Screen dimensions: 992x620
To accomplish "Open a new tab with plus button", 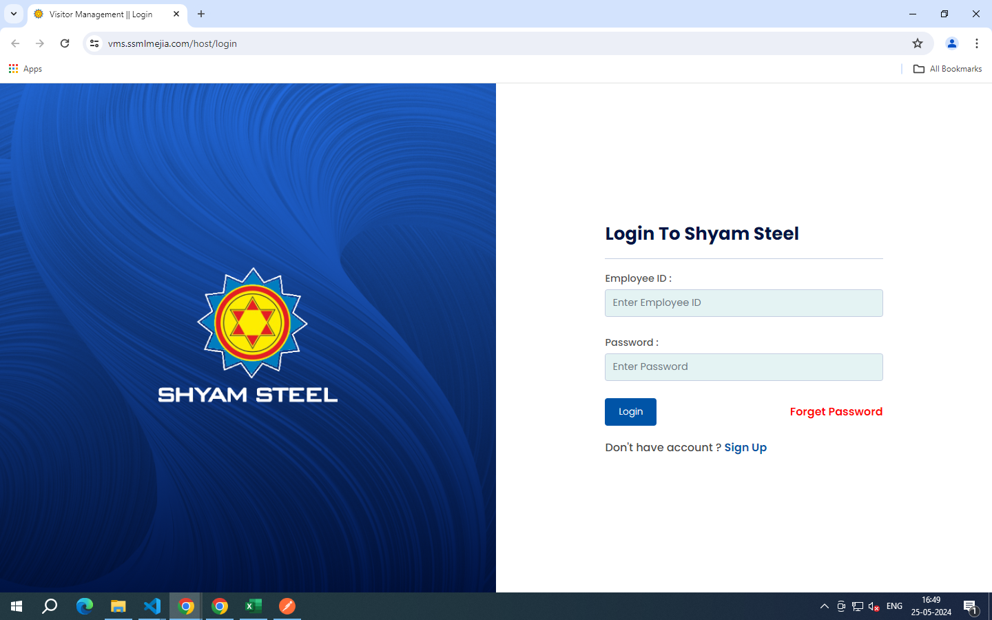I will pos(201,14).
